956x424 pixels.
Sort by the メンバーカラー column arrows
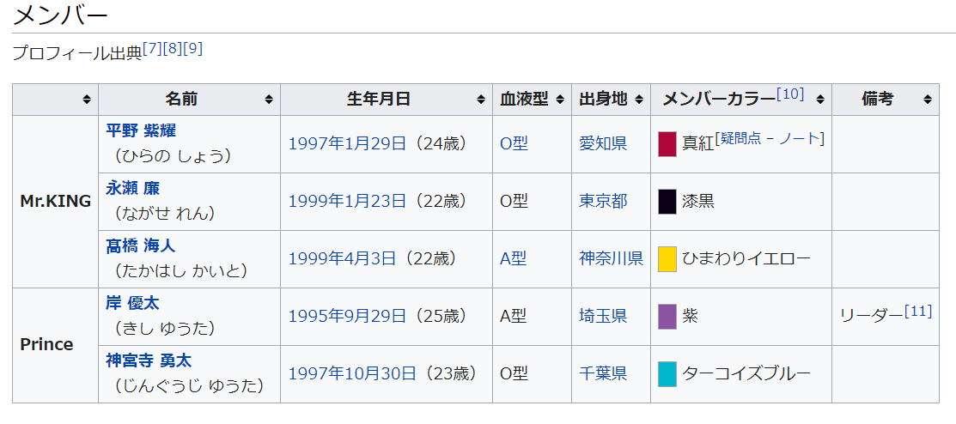[x=820, y=100]
